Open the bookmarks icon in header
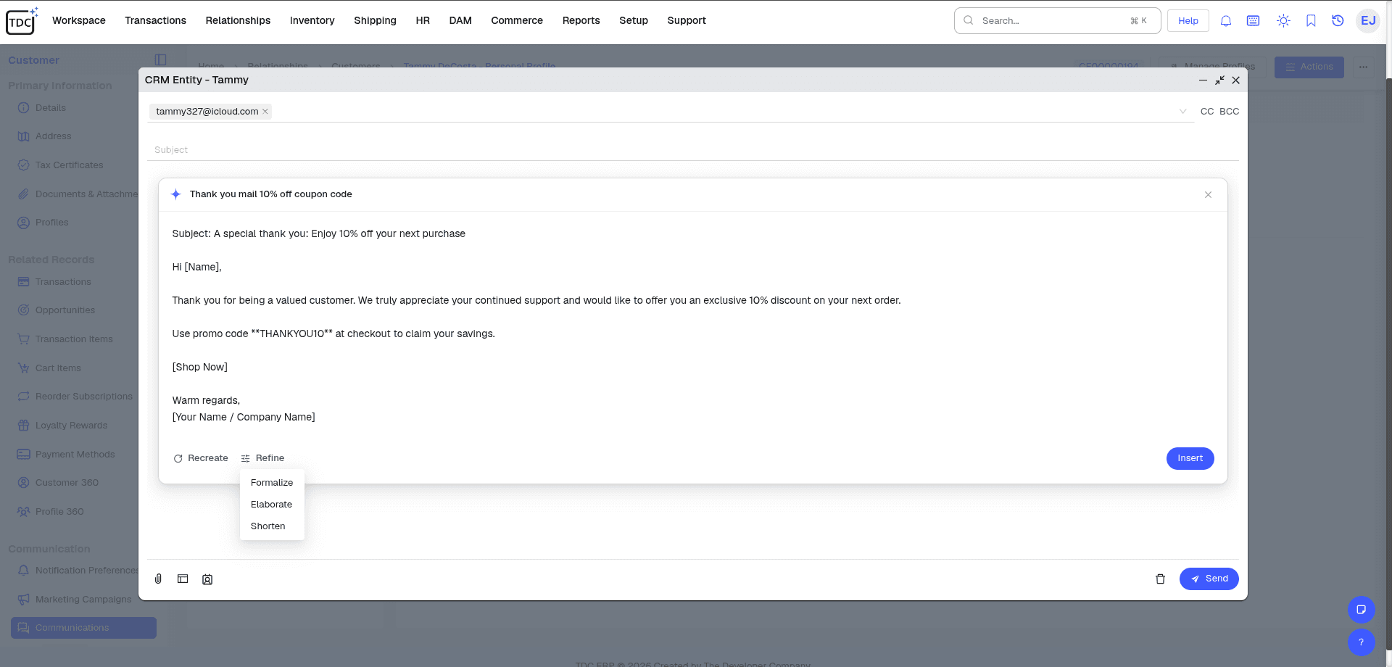Viewport: 1392px width, 667px height. click(1311, 21)
